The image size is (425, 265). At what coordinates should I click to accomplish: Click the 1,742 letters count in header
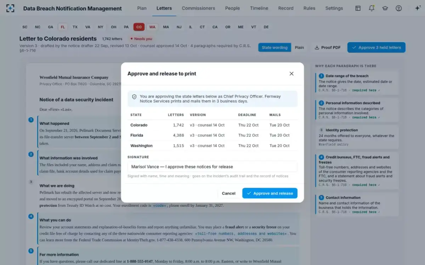[112, 39]
